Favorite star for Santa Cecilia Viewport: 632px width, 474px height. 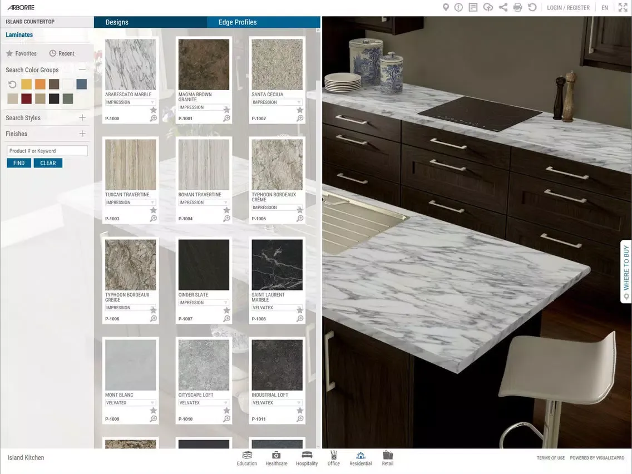[x=300, y=110]
